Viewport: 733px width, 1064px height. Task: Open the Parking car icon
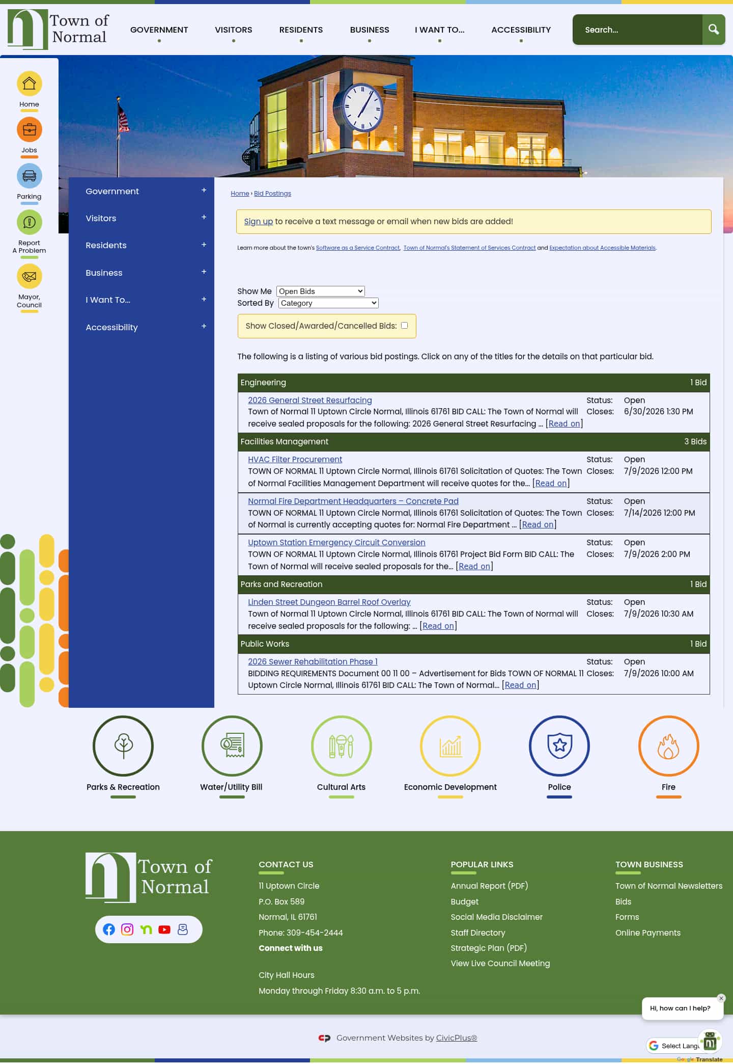29,176
